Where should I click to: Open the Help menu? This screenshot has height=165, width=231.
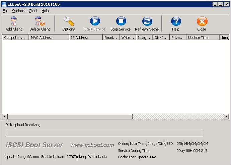(x=45, y=11)
